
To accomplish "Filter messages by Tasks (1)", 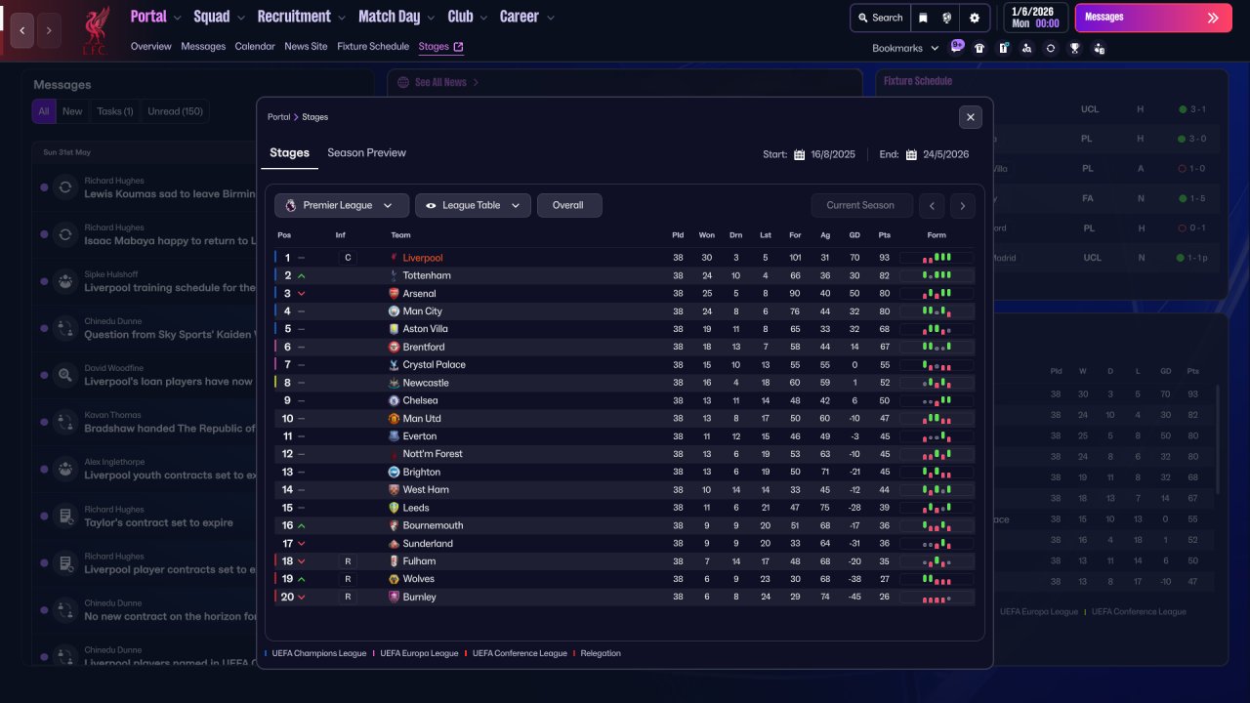I will [115, 111].
